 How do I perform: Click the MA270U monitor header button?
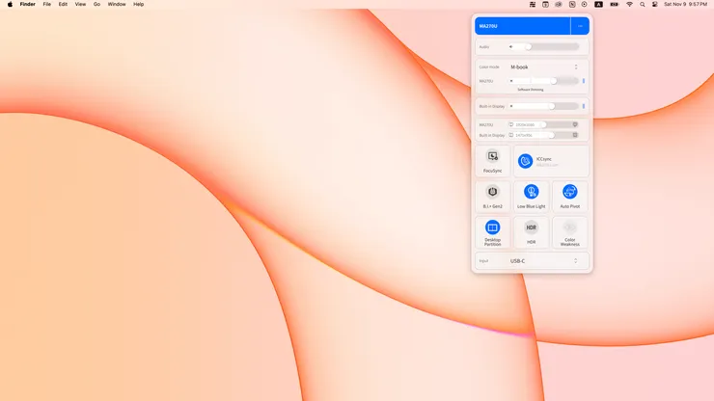522,26
